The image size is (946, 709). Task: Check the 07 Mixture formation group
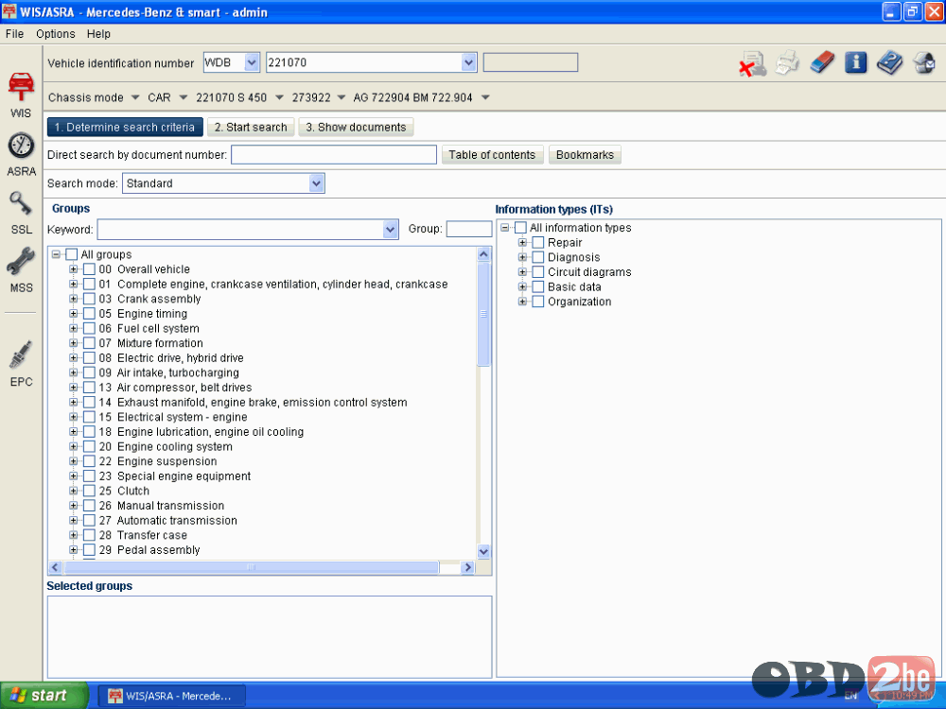[89, 343]
